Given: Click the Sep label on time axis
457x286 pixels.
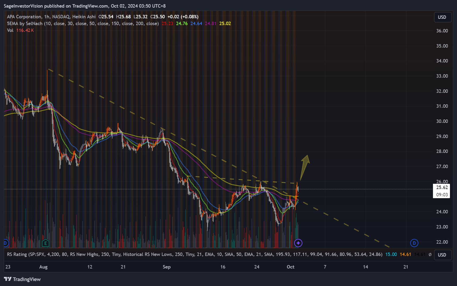Looking at the screenshot, I should coord(167,267).
